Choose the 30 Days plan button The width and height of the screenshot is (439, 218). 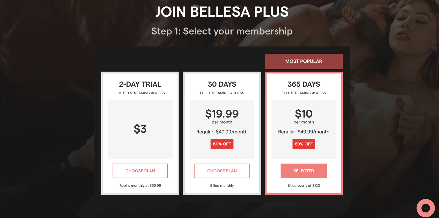222,171
